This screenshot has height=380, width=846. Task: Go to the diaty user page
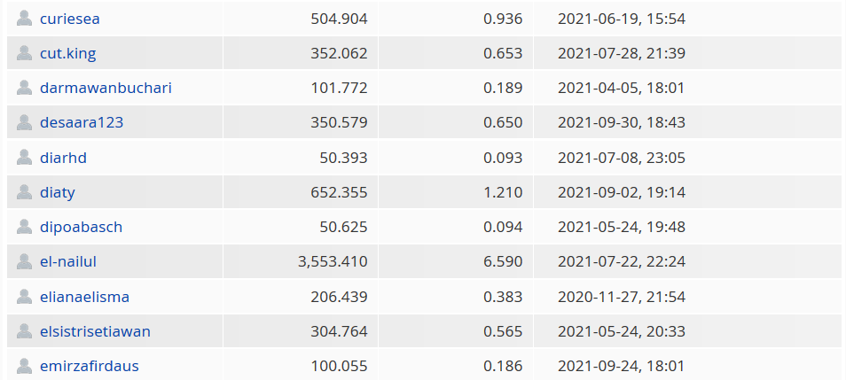coord(57,193)
